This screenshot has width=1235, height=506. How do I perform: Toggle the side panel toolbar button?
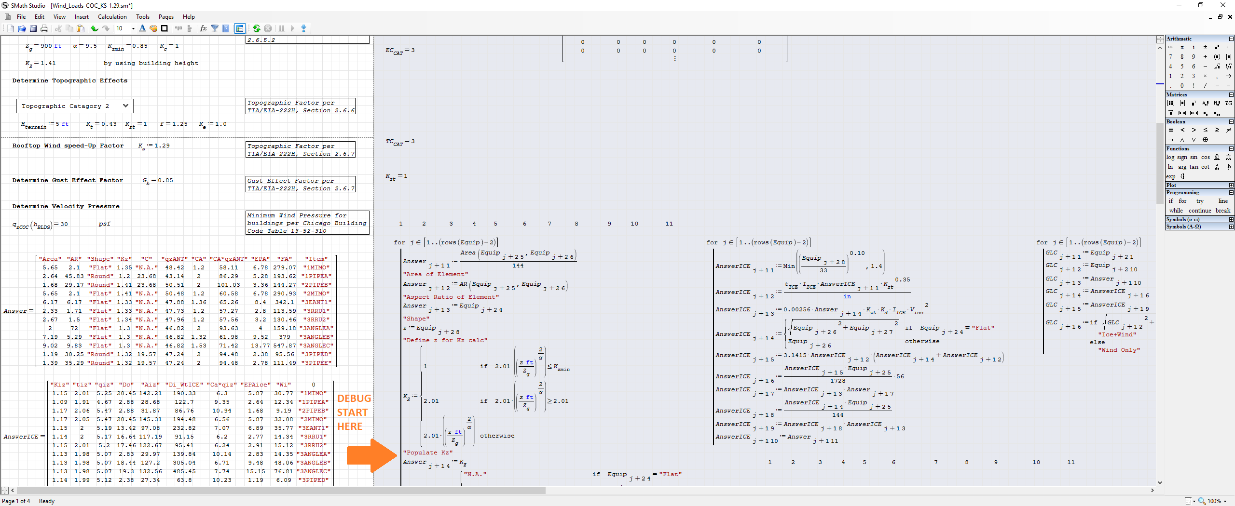point(240,29)
